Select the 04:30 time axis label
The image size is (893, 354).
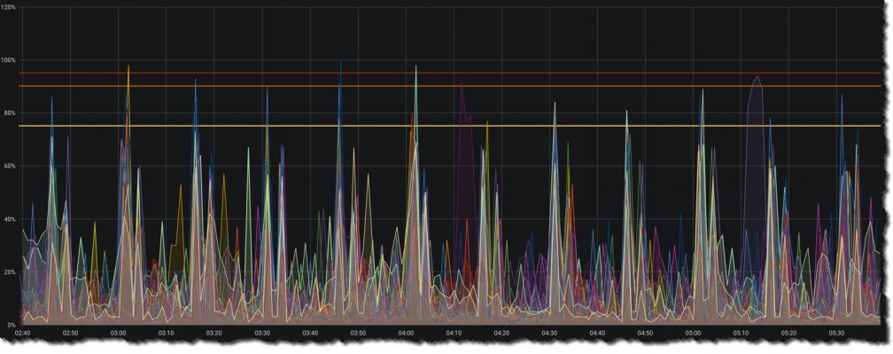tap(549, 332)
